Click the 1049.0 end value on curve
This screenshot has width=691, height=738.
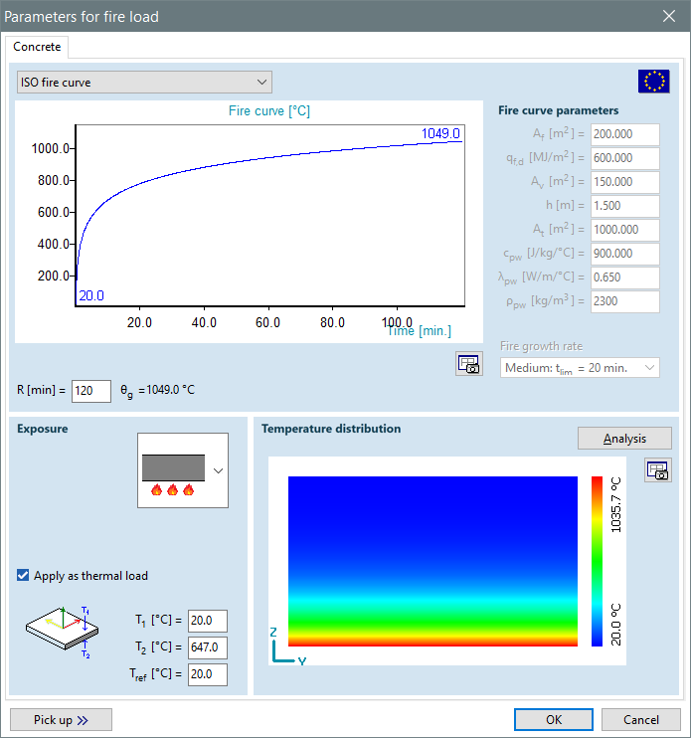tap(440, 133)
